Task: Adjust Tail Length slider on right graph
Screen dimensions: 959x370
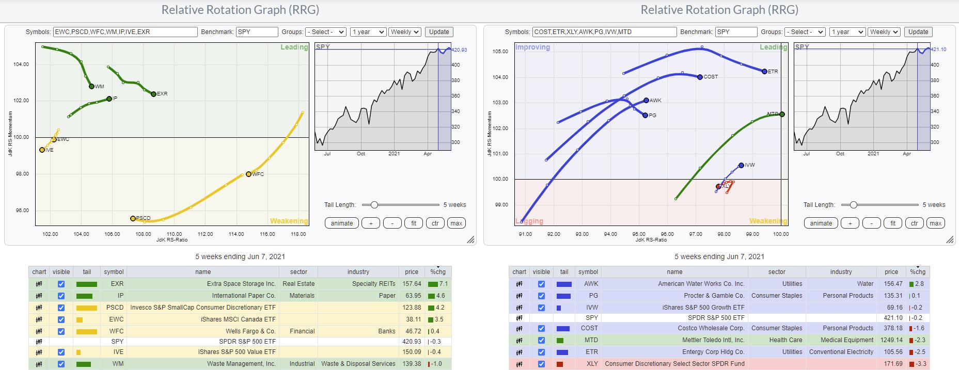Action: tap(854, 205)
